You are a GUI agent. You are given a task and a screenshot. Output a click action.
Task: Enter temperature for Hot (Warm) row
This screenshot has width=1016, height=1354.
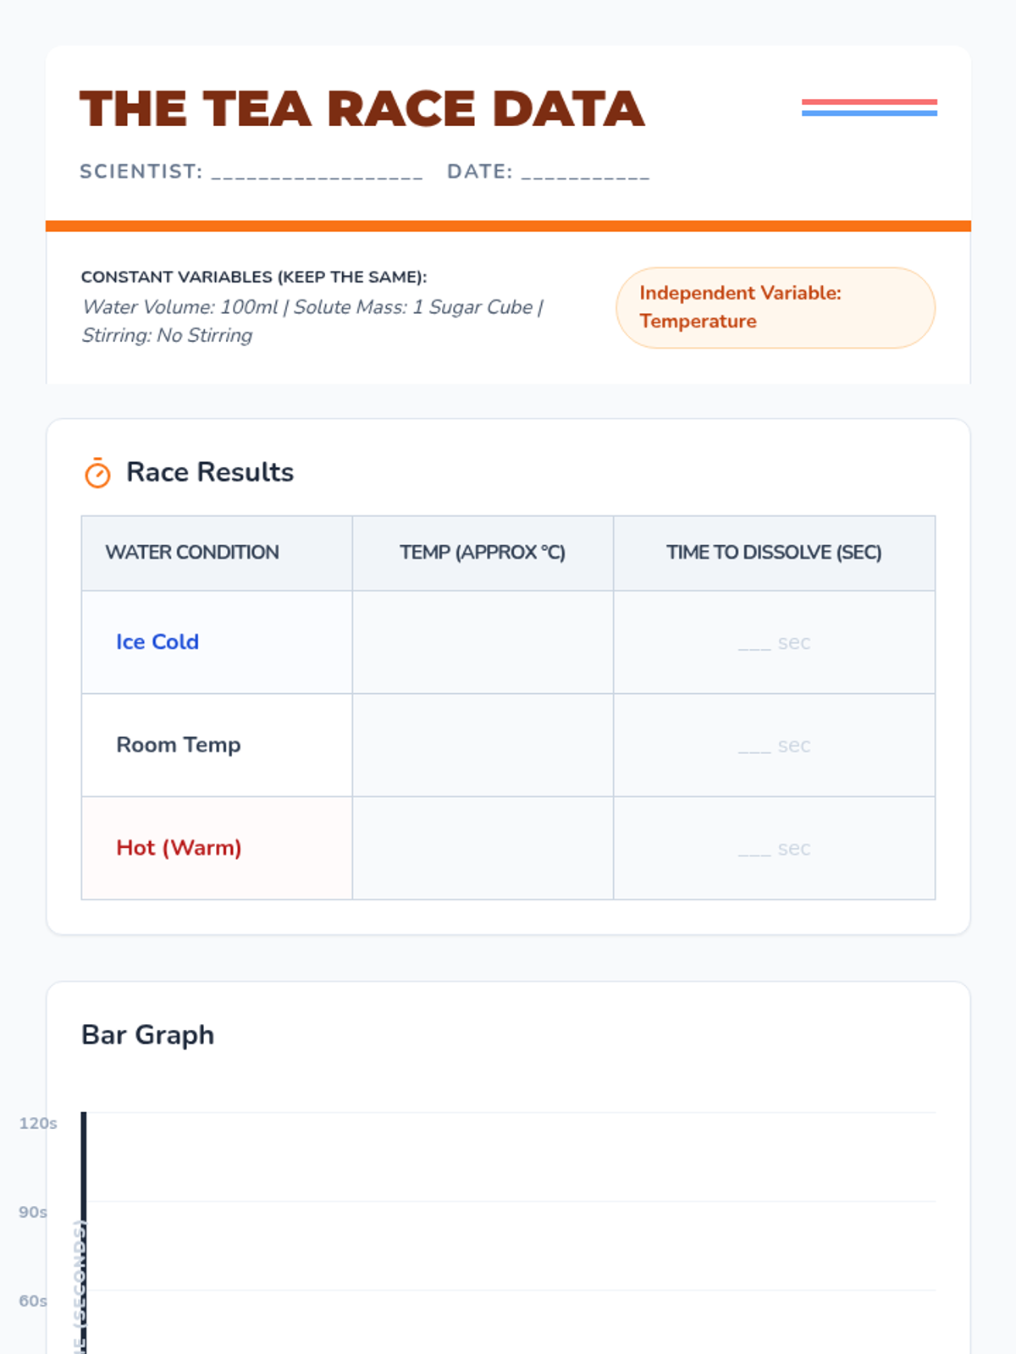pos(483,848)
